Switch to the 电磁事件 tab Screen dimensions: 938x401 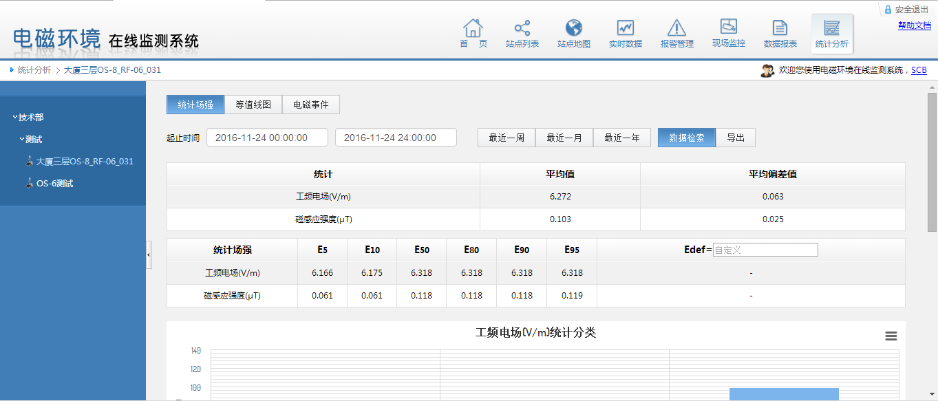311,105
